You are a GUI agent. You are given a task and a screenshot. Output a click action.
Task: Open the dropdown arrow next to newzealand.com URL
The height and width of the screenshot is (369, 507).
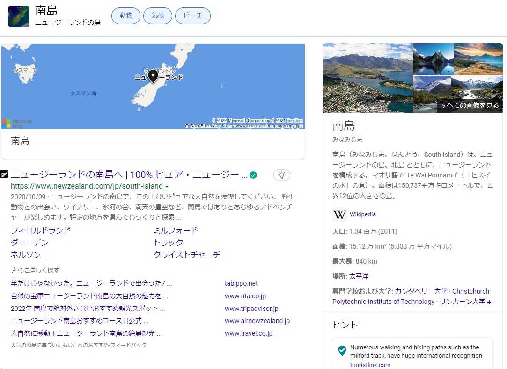point(167,187)
